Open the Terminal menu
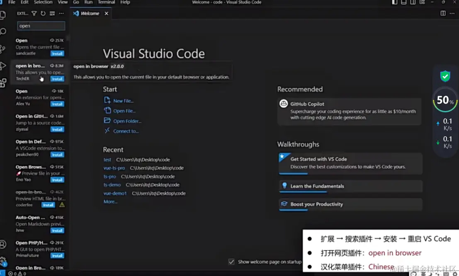The height and width of the screenshot is (276, 459). tap(106, 2)
